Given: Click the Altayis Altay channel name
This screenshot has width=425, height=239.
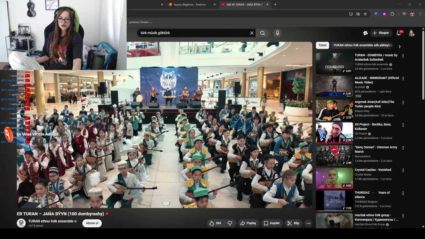Looking at the screenshot, I should click(x=362, y=111).
